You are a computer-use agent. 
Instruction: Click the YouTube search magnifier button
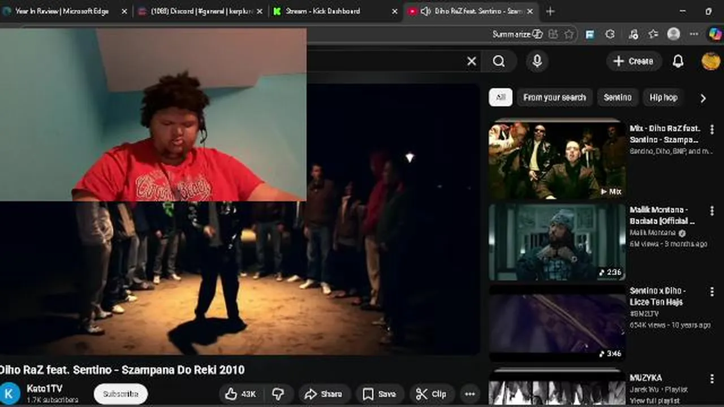click(498, 61)
